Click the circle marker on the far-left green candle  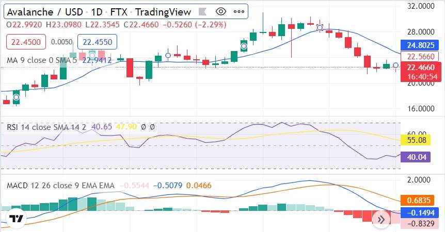[x=16, y=97]
